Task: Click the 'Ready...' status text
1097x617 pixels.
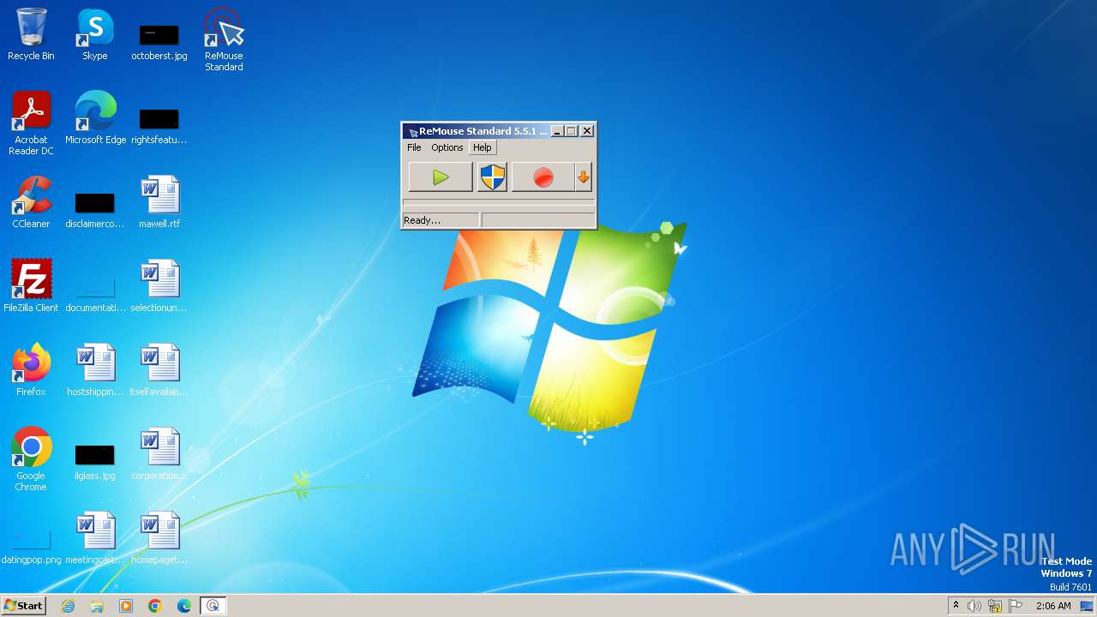Action: [422, 220]
